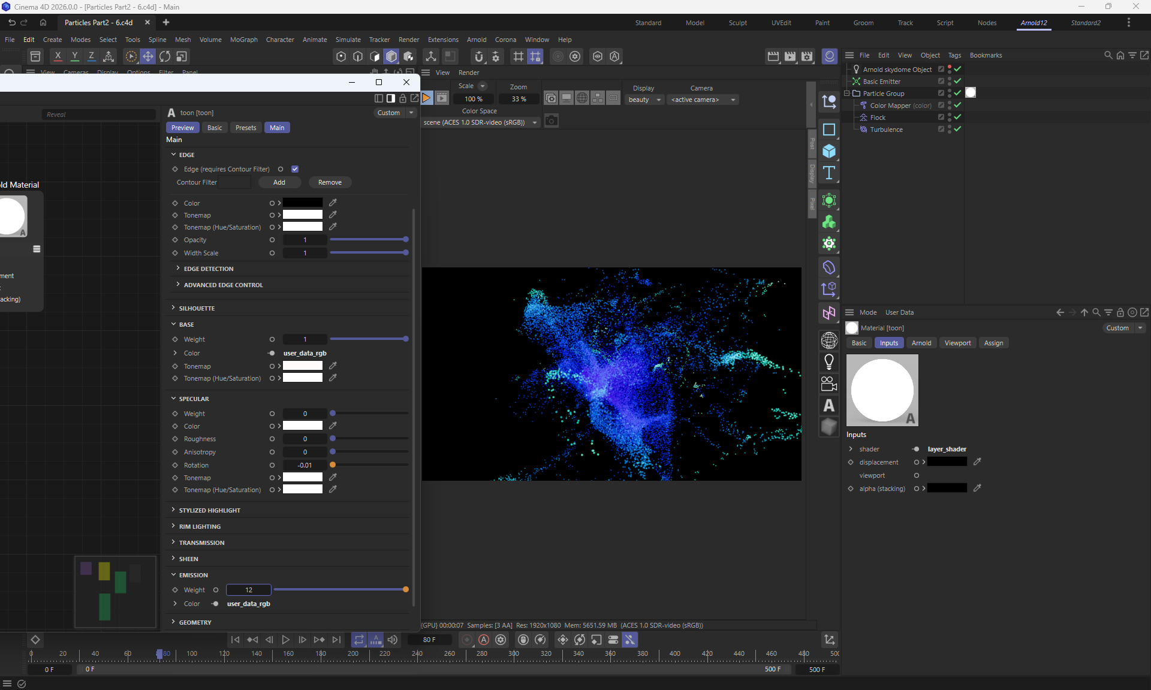1151x690 pixels.
Task: Go to start of timeline
Action: coord(236,640)
